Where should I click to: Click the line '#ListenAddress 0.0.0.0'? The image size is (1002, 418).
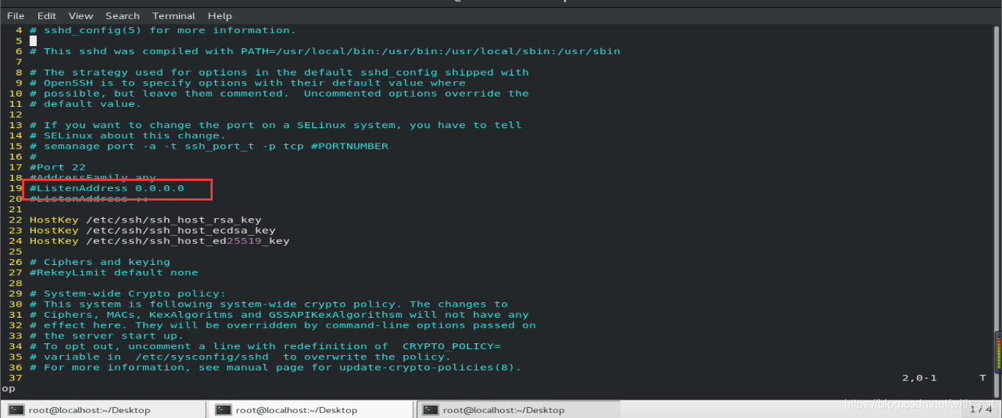click(106, 188)
